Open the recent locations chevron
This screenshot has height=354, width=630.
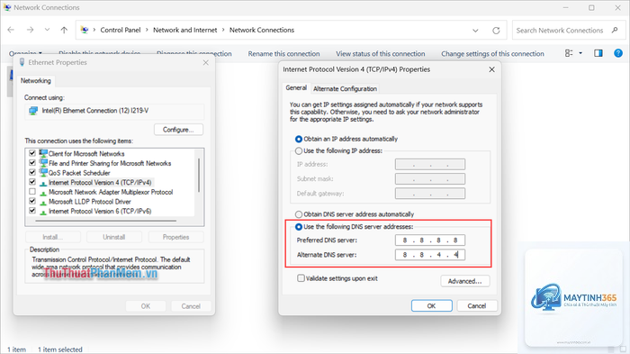(x=47, y=30)
